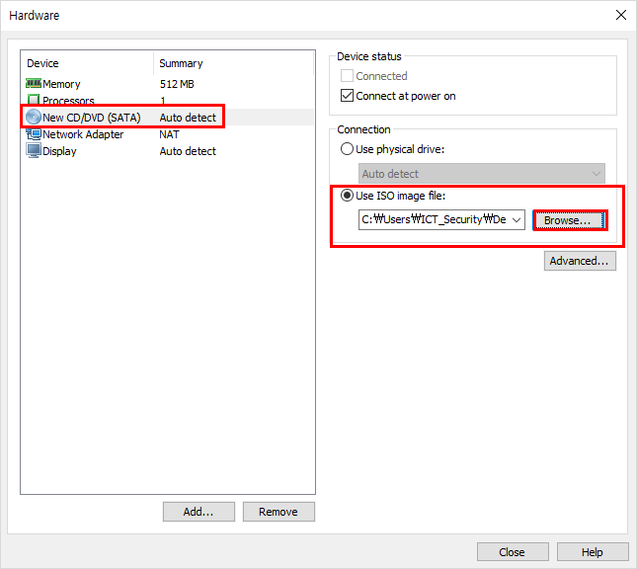Close the Hardware window with X

621,15
